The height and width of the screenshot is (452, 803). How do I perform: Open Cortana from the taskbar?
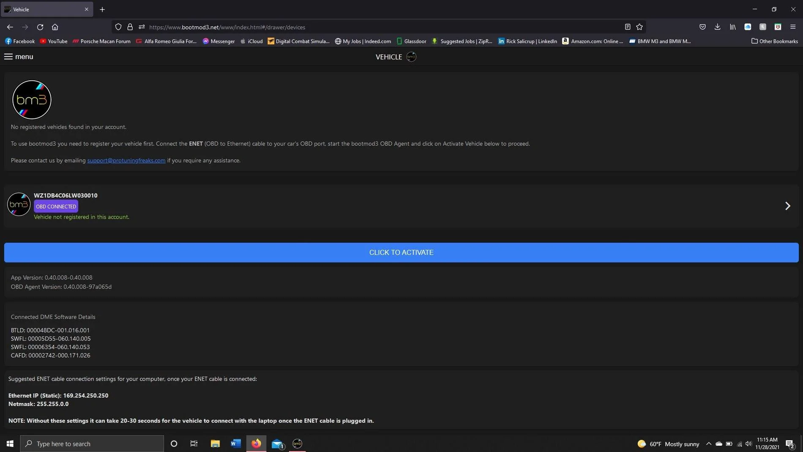pyautogui.click(x=174, y=444)
